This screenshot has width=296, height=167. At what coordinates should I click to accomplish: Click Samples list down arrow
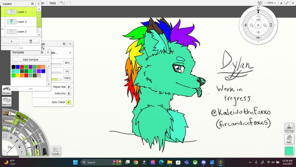coord(49,84)
